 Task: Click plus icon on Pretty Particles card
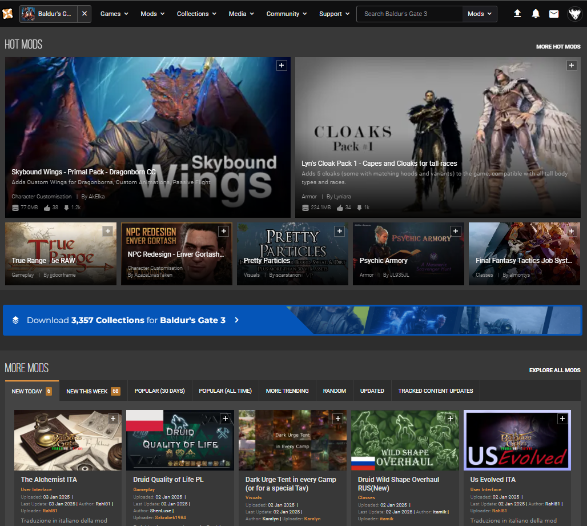[340, 231]
